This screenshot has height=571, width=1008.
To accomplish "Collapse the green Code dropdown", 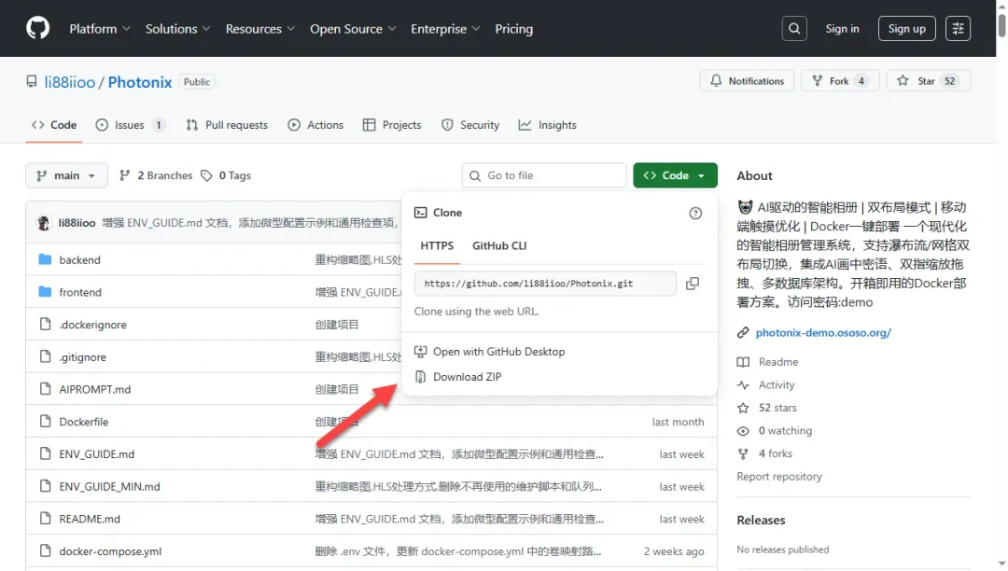I will [675, 175].
